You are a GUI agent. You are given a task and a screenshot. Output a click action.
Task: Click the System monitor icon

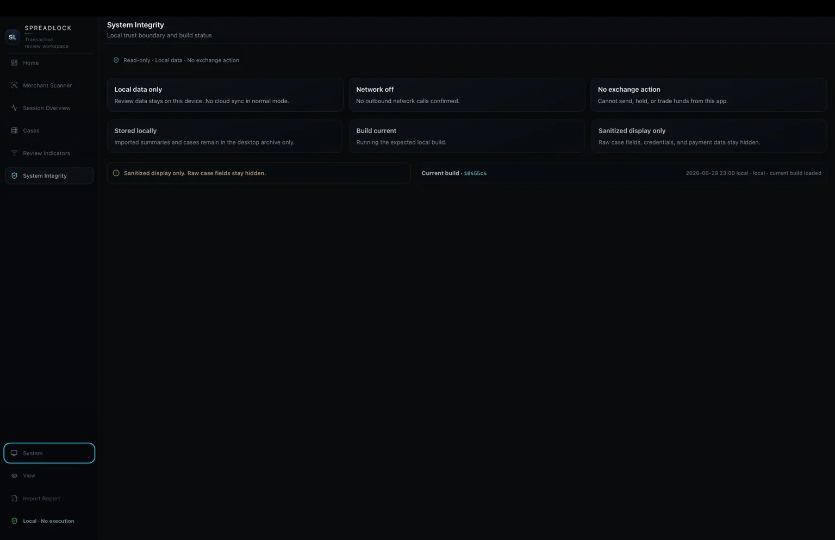pos(14,453)
